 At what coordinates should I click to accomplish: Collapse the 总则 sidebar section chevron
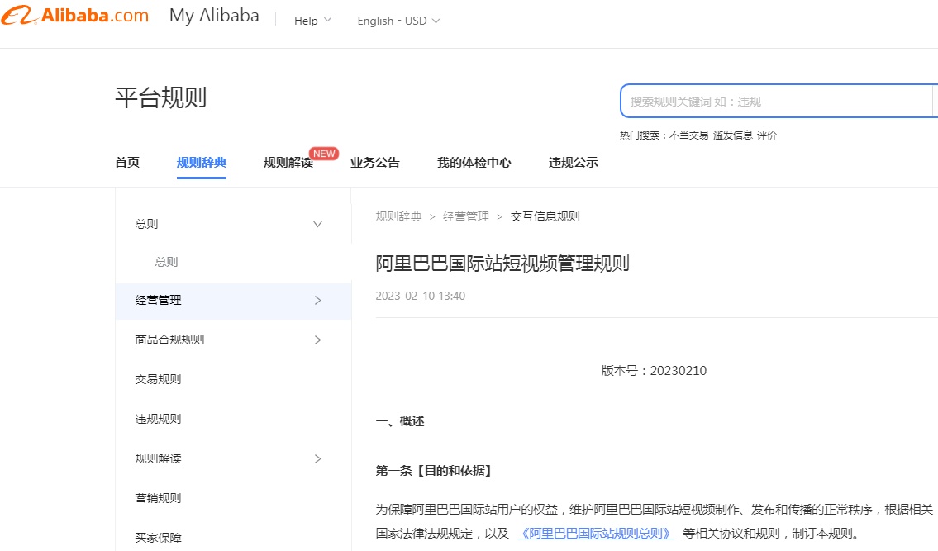pyautogui.click(x=317, y=224)
